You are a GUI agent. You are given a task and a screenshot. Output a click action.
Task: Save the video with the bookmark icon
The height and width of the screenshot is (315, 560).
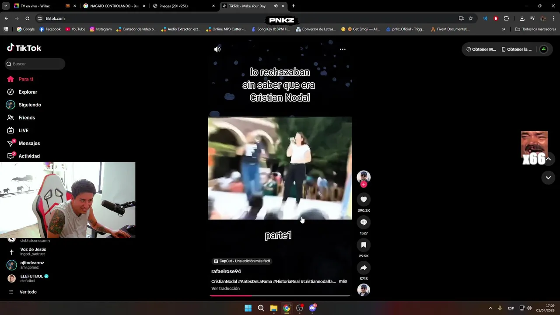click(364, 245)
